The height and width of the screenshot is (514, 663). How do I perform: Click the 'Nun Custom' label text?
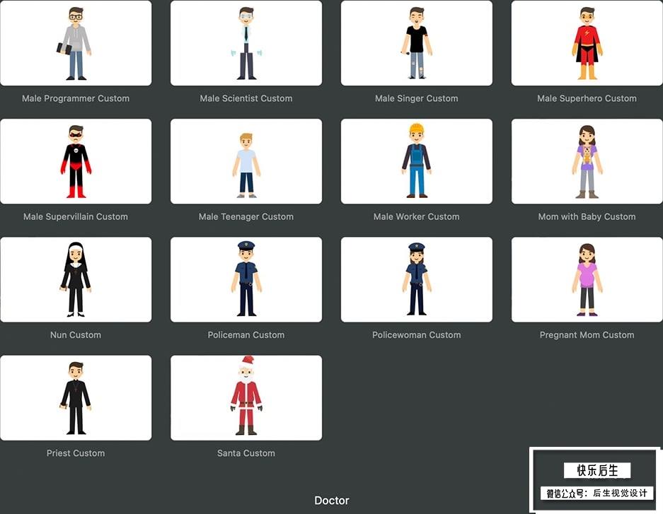click(76, 335)
